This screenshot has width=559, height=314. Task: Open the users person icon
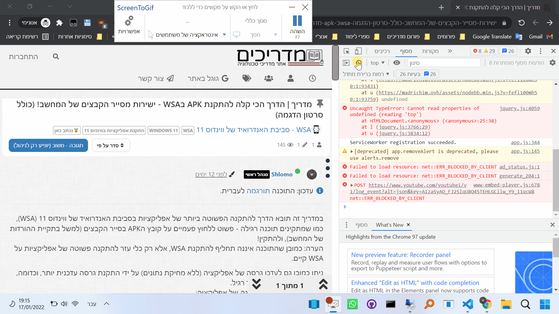click(290, 78)
